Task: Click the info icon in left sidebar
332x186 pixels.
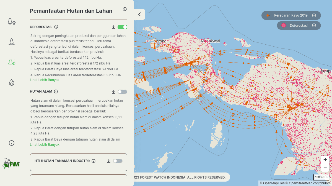Action: click(x=11, y=143)
